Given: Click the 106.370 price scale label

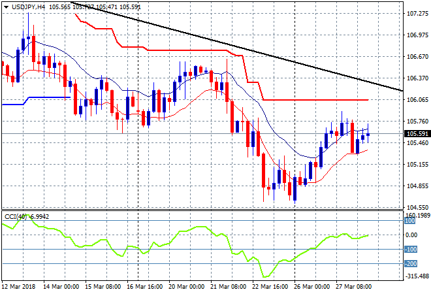Looking at the screenshot, I should pos(417,78).
